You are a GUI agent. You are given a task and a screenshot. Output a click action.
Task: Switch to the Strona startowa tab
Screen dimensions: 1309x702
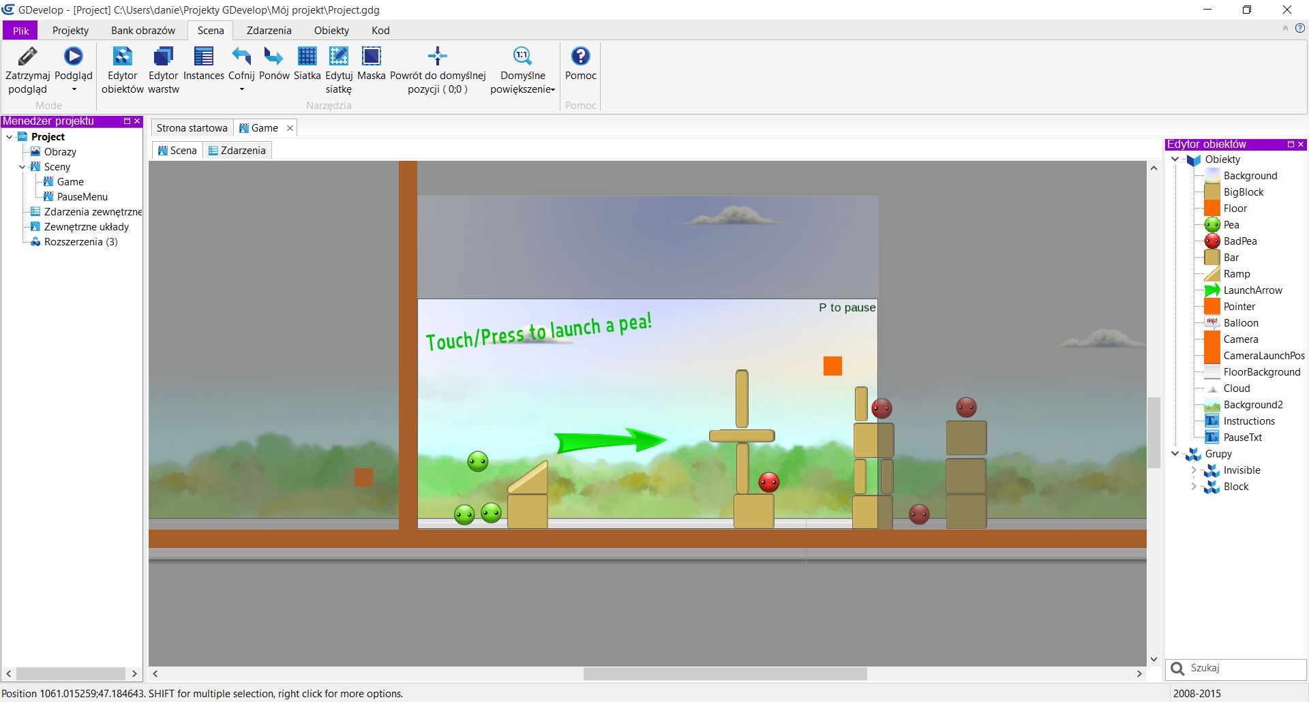pyautogui.click(x=192, y=127)
